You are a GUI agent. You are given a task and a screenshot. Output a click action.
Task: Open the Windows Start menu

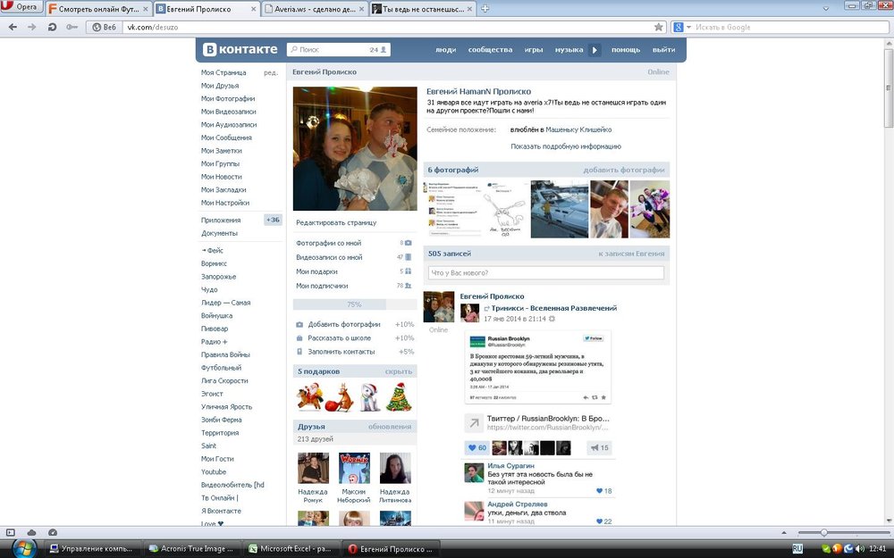tap(22, 547)
